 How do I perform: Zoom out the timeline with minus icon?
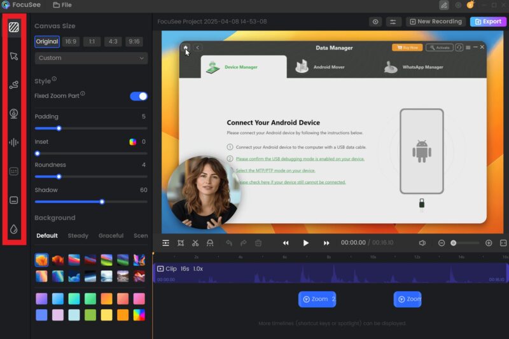coord(442,243)
